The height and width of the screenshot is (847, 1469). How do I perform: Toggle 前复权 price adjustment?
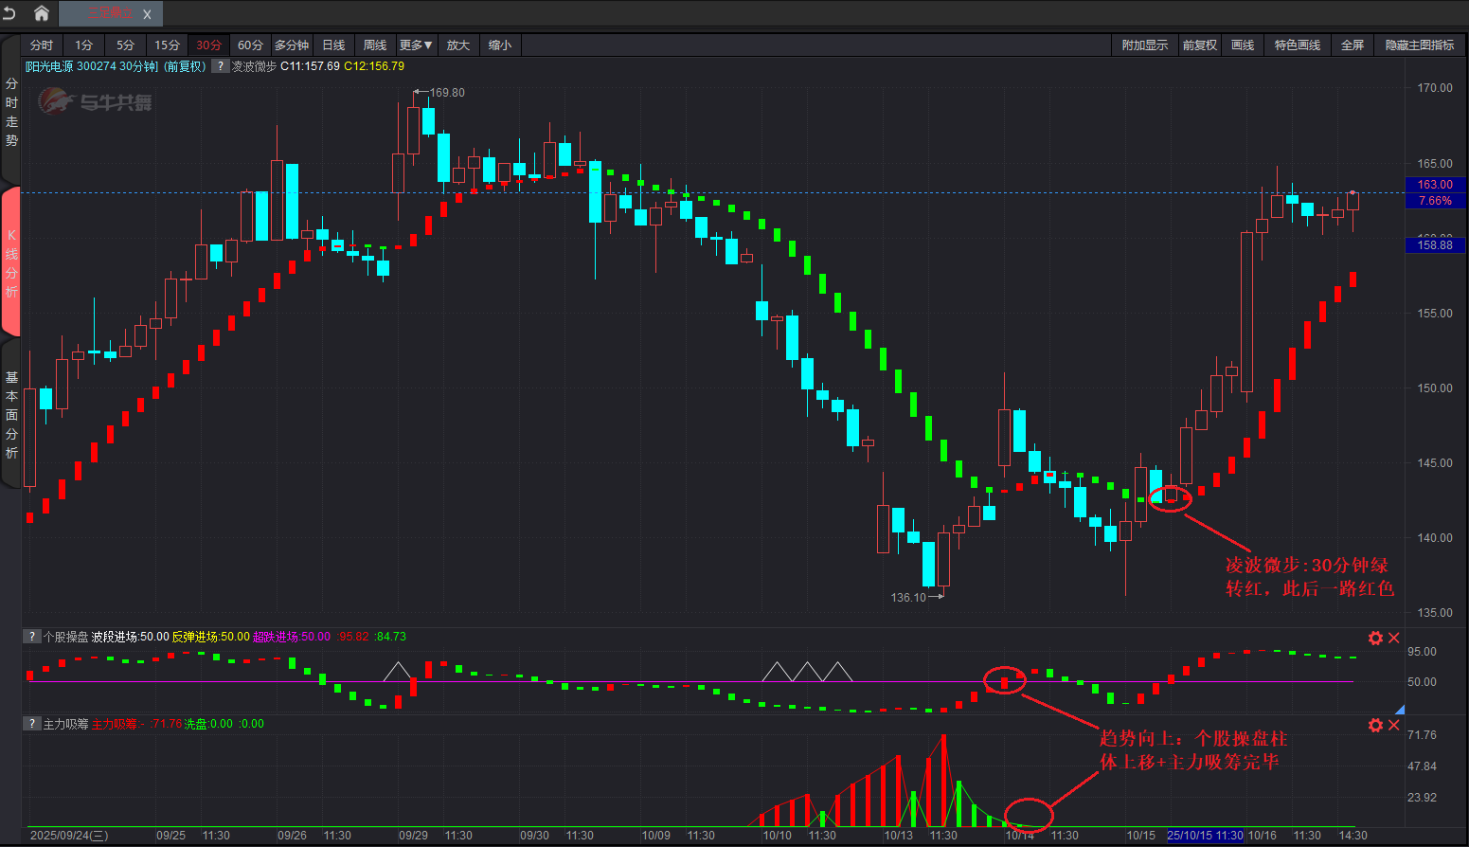(x=1199, y=45)
